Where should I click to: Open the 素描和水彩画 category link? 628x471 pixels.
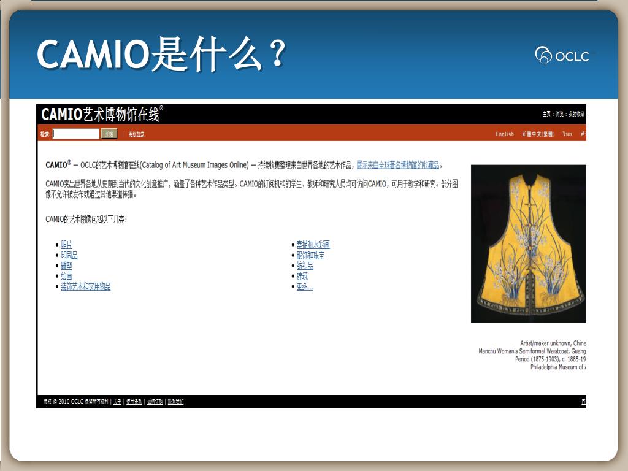tap(313, 244)
